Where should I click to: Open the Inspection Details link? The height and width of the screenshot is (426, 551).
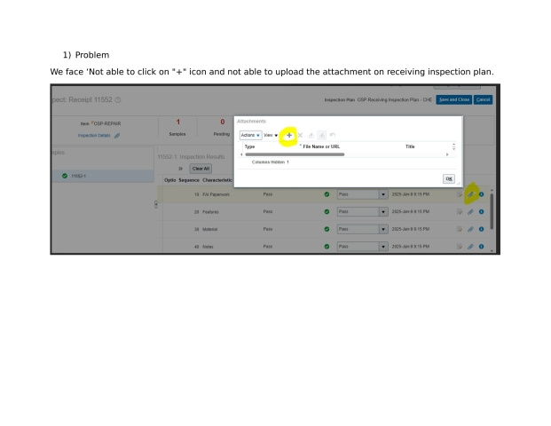(94, 136)
